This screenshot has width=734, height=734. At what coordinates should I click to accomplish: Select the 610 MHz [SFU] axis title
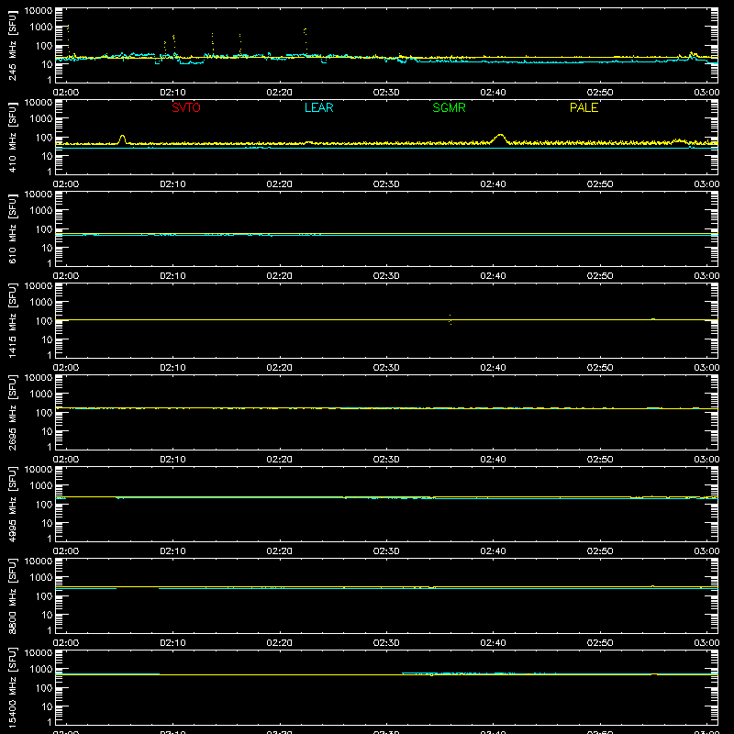pyautogui.click(x=12, y=228)
